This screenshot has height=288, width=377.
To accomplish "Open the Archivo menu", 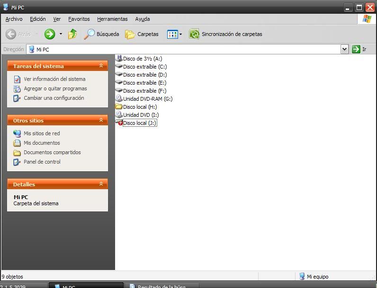I will coord(14,19).
